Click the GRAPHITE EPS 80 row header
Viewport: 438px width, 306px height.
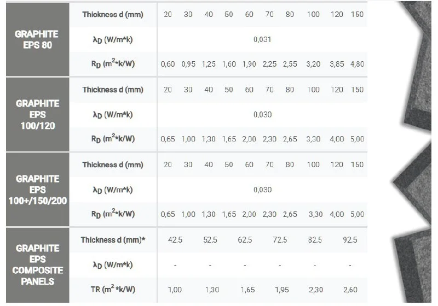(37, 39)
